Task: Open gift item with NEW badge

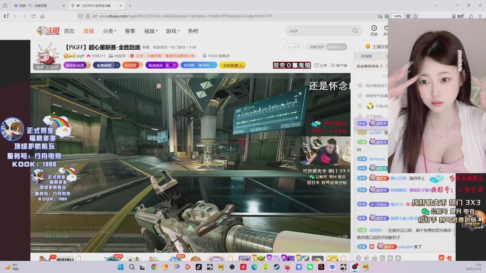Action: click(x=114, y=258)
